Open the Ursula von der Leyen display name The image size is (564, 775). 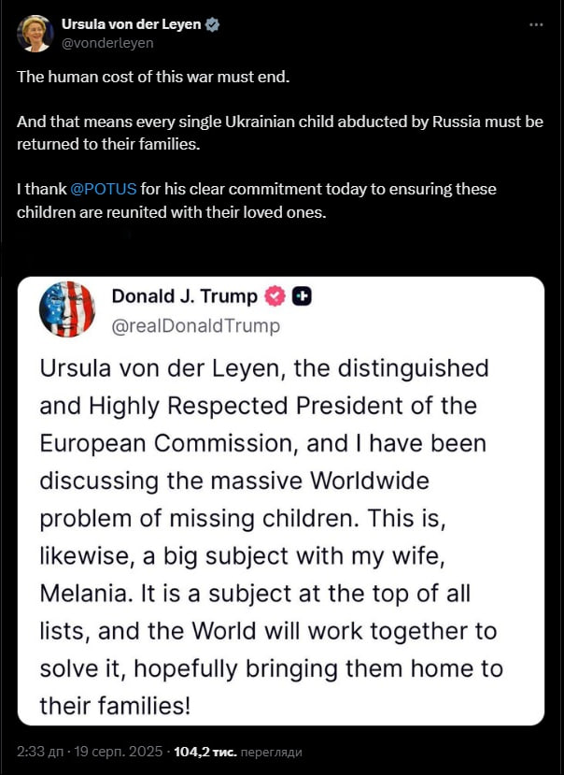click(131, 25)
